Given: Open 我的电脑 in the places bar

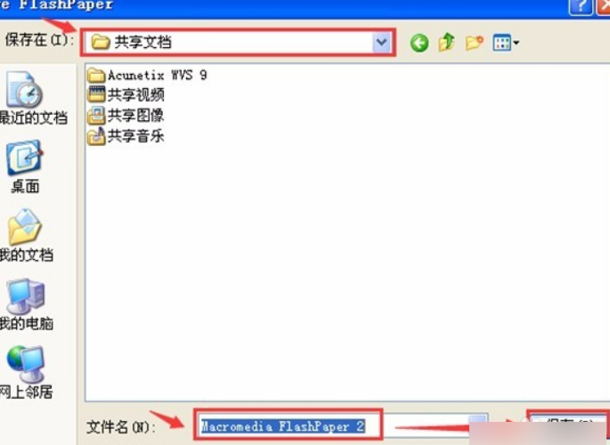Looking at the screenshot, I should click(x=25, y=303).
